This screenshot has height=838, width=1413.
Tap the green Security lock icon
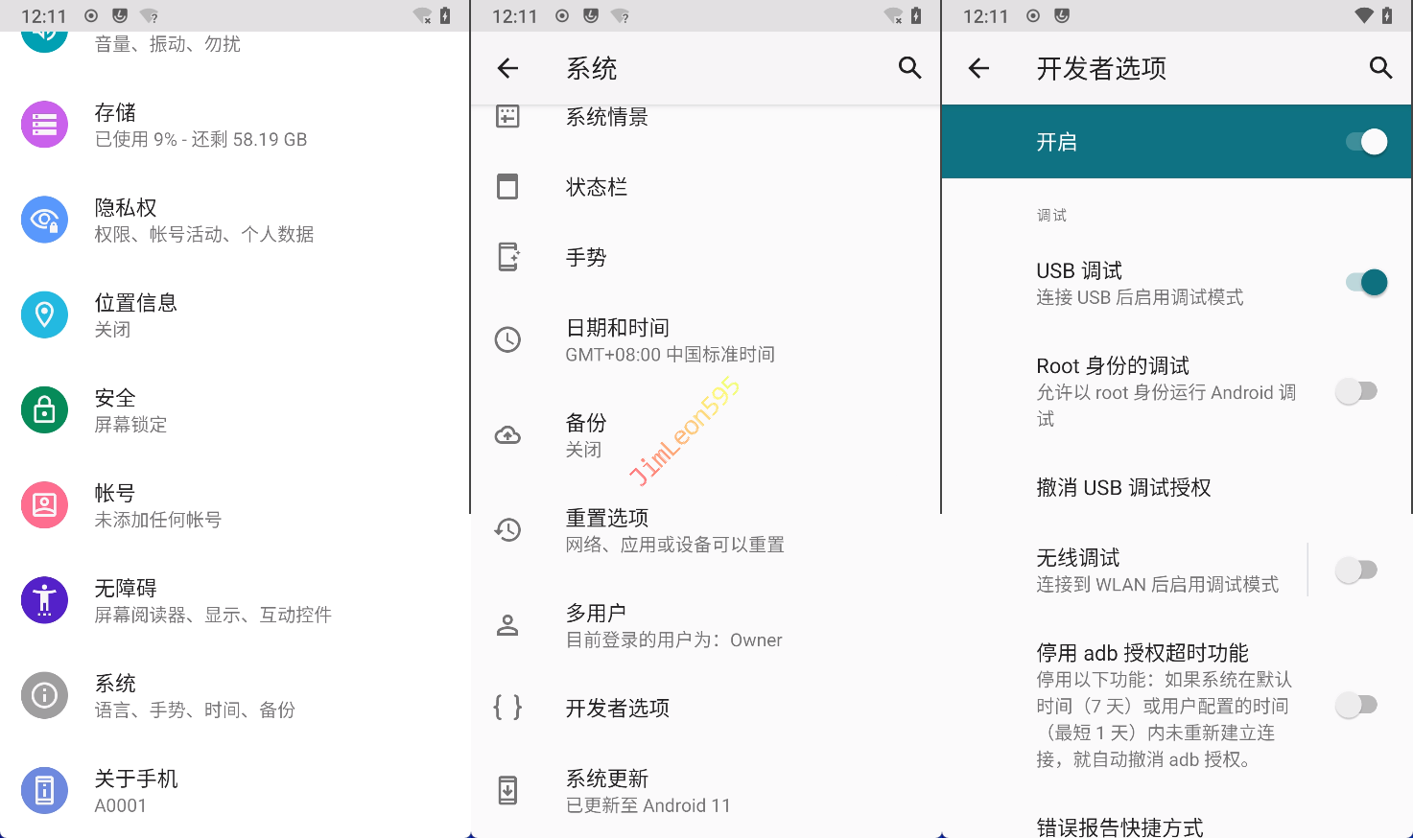pos(44,410)
